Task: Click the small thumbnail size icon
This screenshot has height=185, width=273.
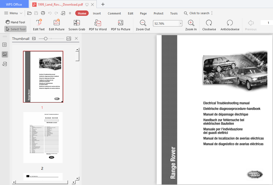Action: pos(34,39)
